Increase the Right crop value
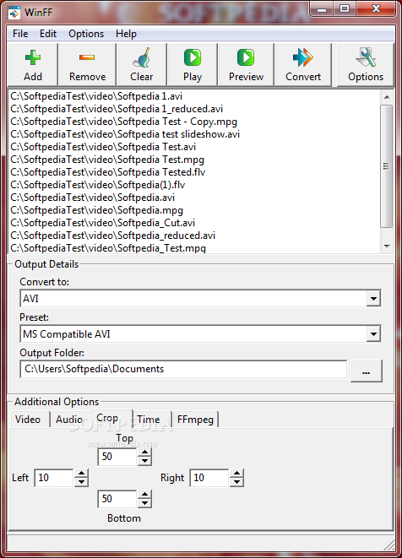Image resolution: width=402 pixels, height=558 pixels. (x=236, y=474)
